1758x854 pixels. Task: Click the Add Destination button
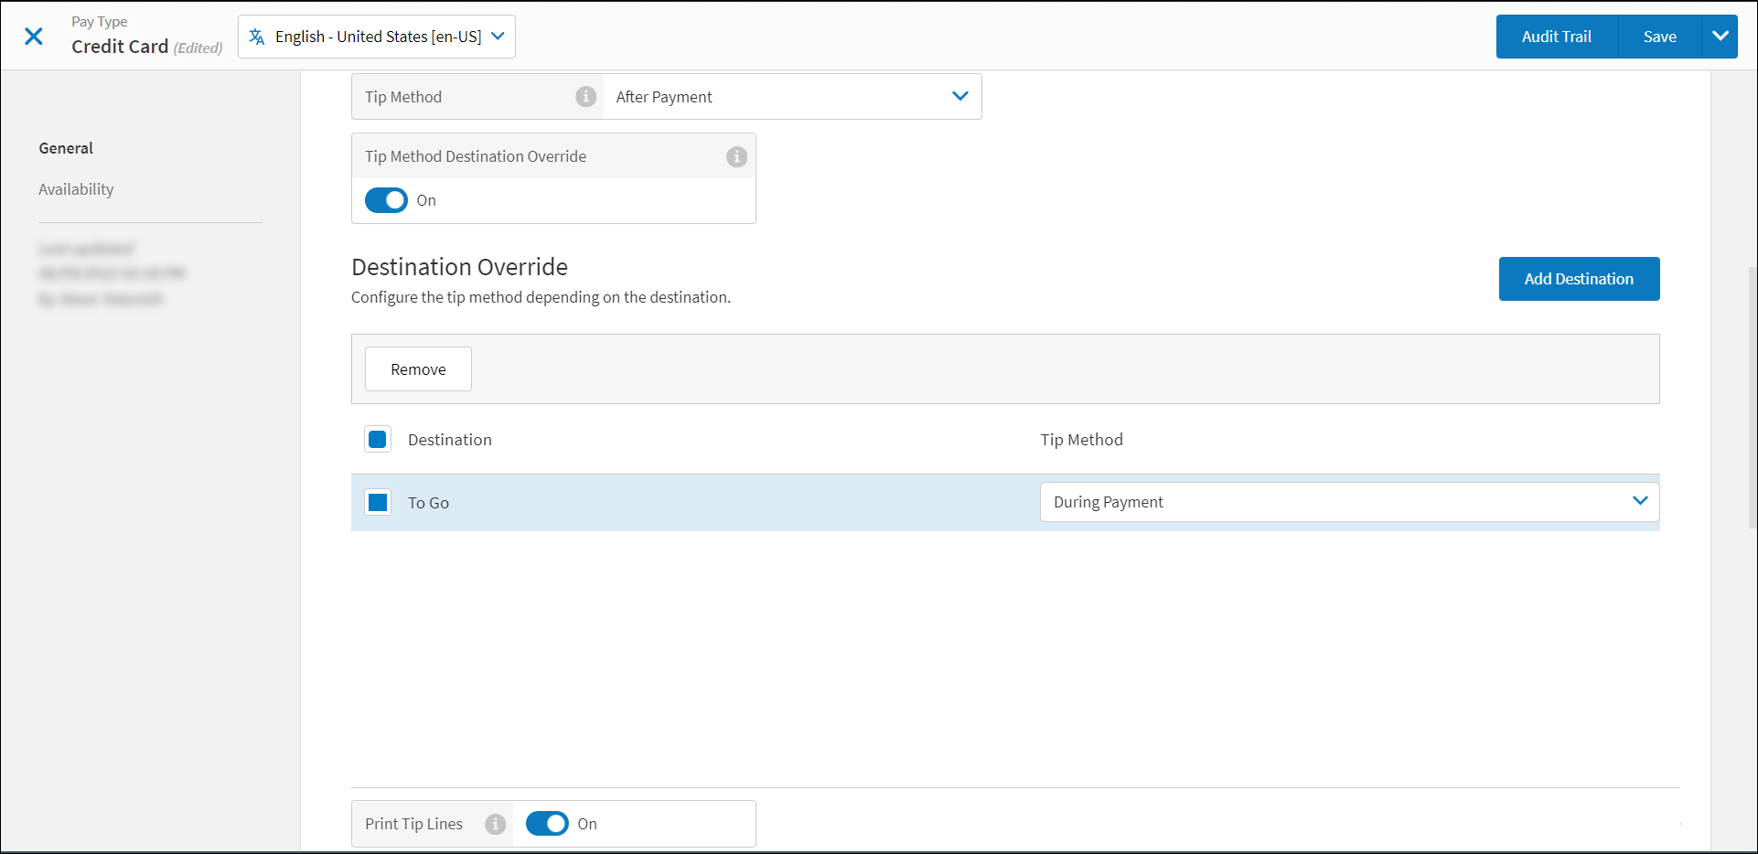[x=1579, y=279]
